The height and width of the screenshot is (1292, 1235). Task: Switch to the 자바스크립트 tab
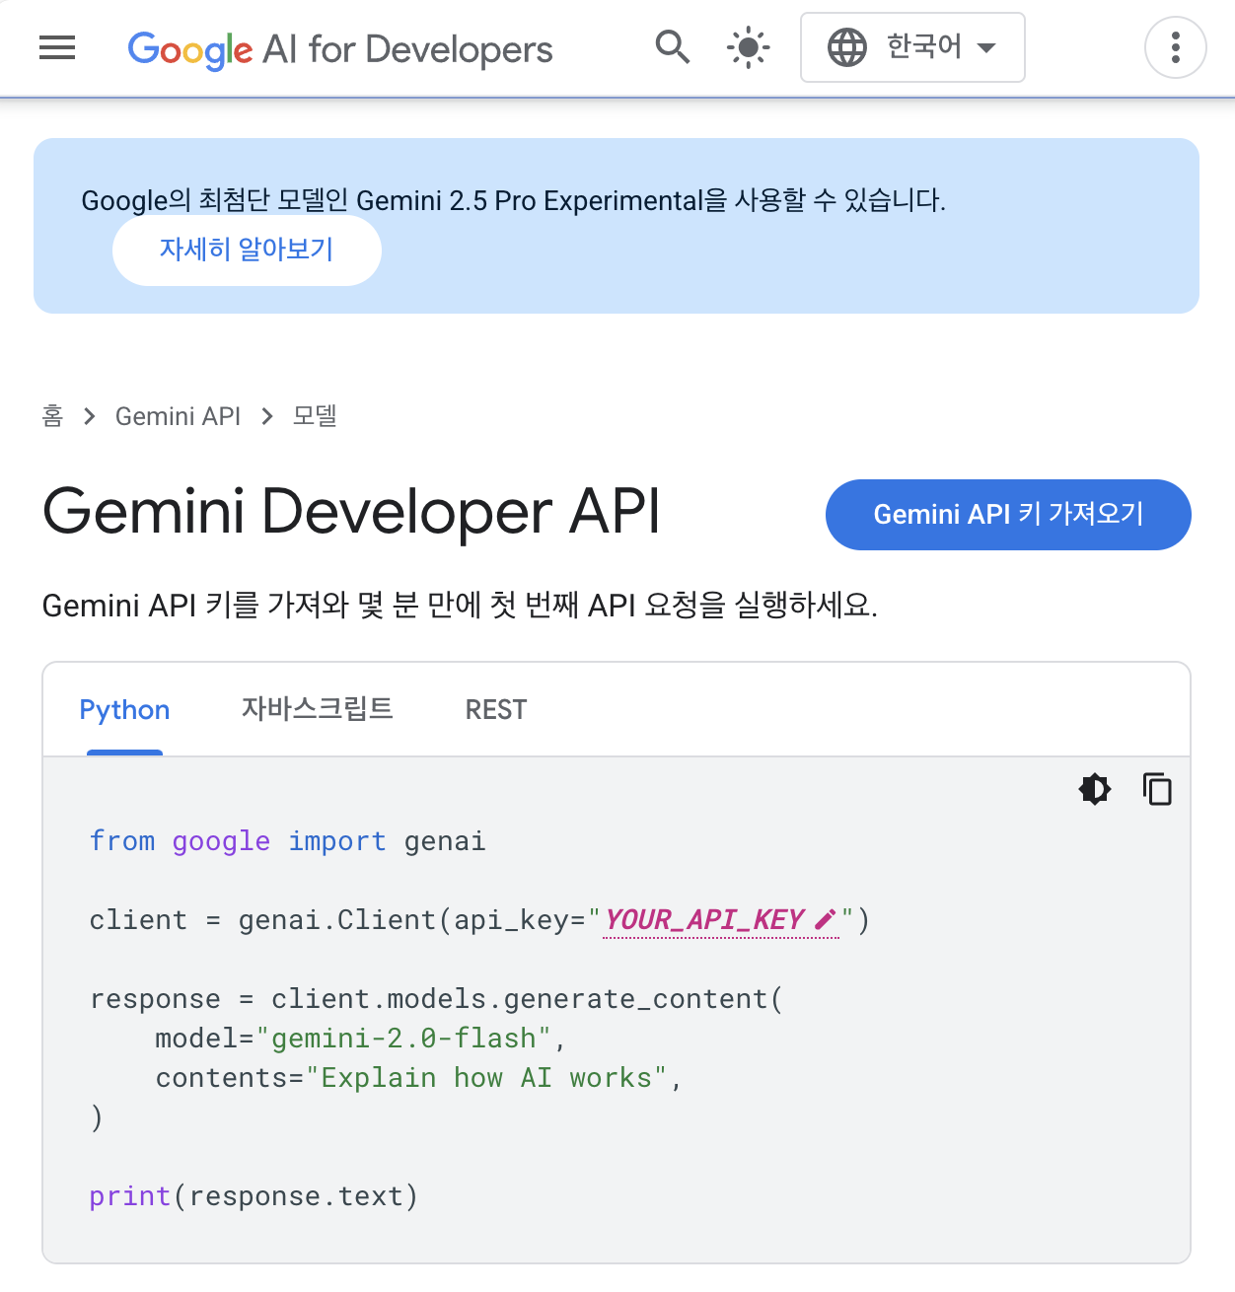coord(317,709)
